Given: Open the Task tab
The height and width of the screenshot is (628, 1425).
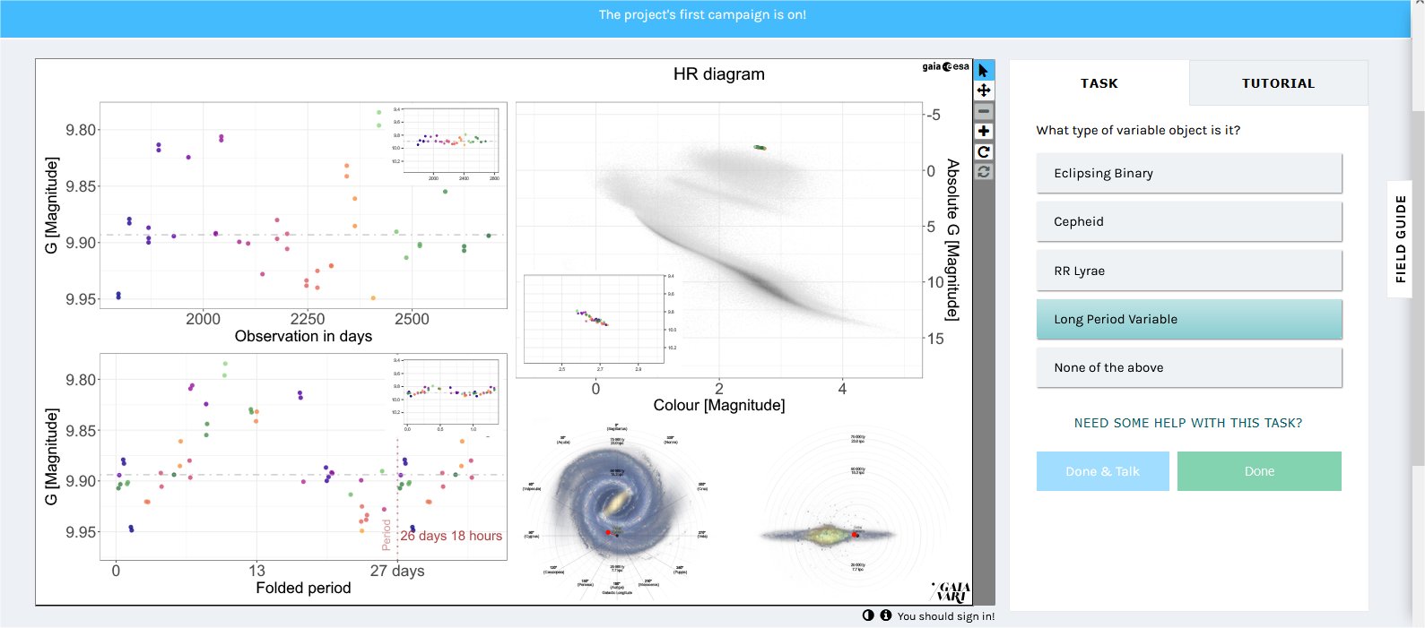Looking at the screenshot, I should [x=1099, y=83].
